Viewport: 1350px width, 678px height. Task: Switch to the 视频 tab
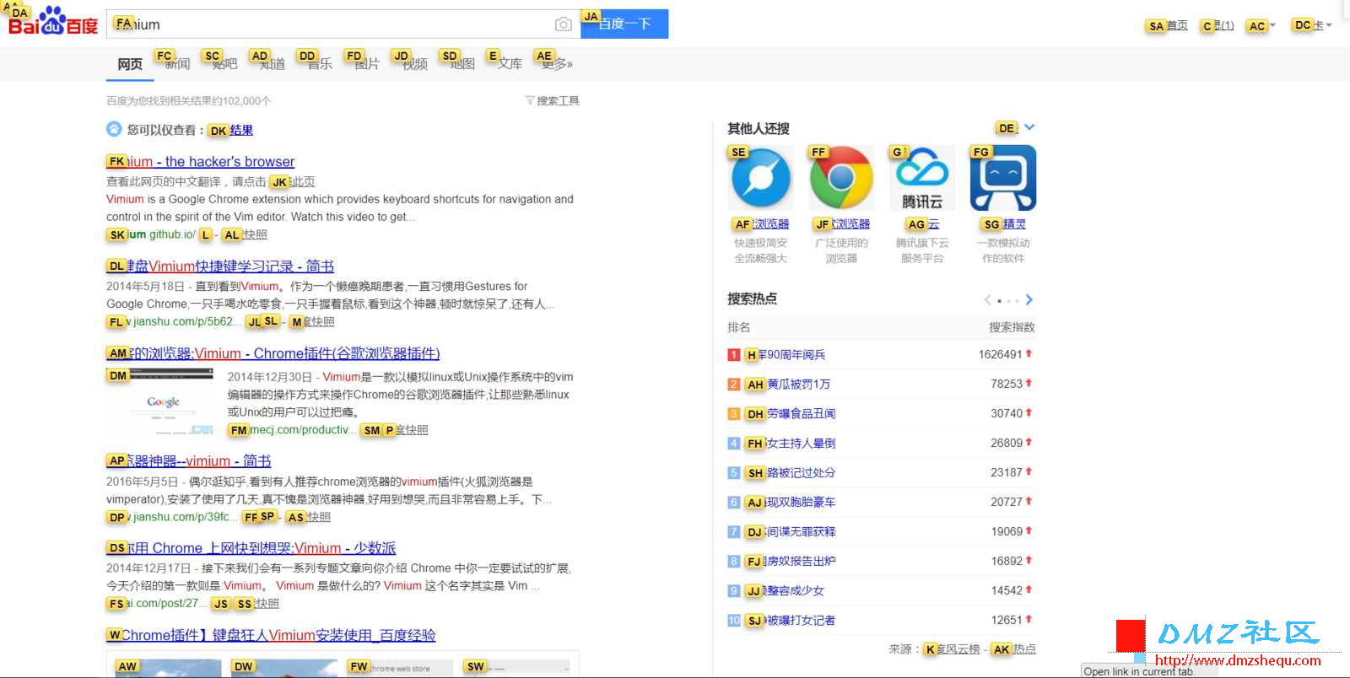413,64
